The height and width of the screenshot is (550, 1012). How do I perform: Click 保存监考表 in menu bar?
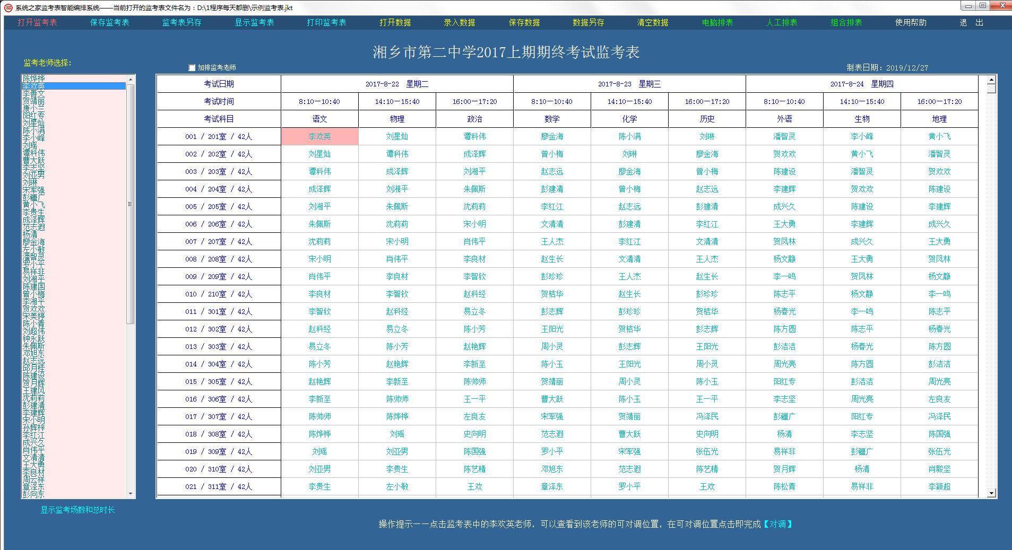(x=109, y=22)
